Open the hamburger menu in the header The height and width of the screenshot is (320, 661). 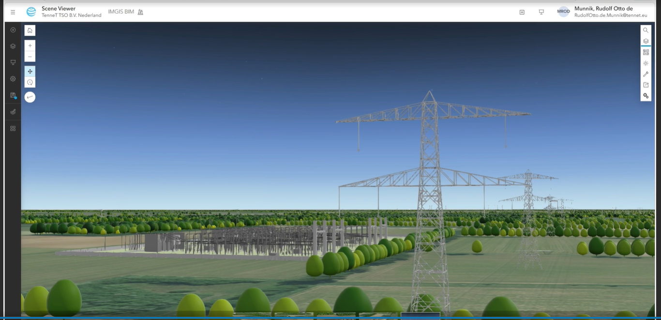[x=13, y=12]
